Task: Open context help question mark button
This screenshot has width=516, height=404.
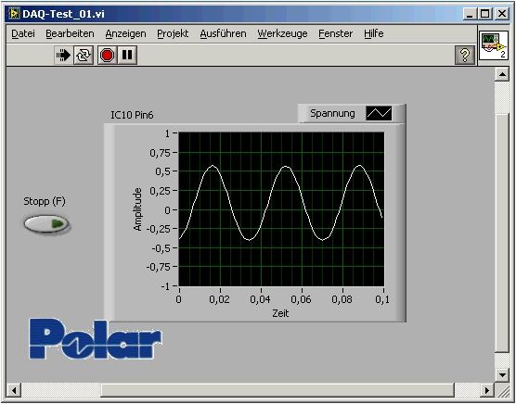Action: pos(465,55)
